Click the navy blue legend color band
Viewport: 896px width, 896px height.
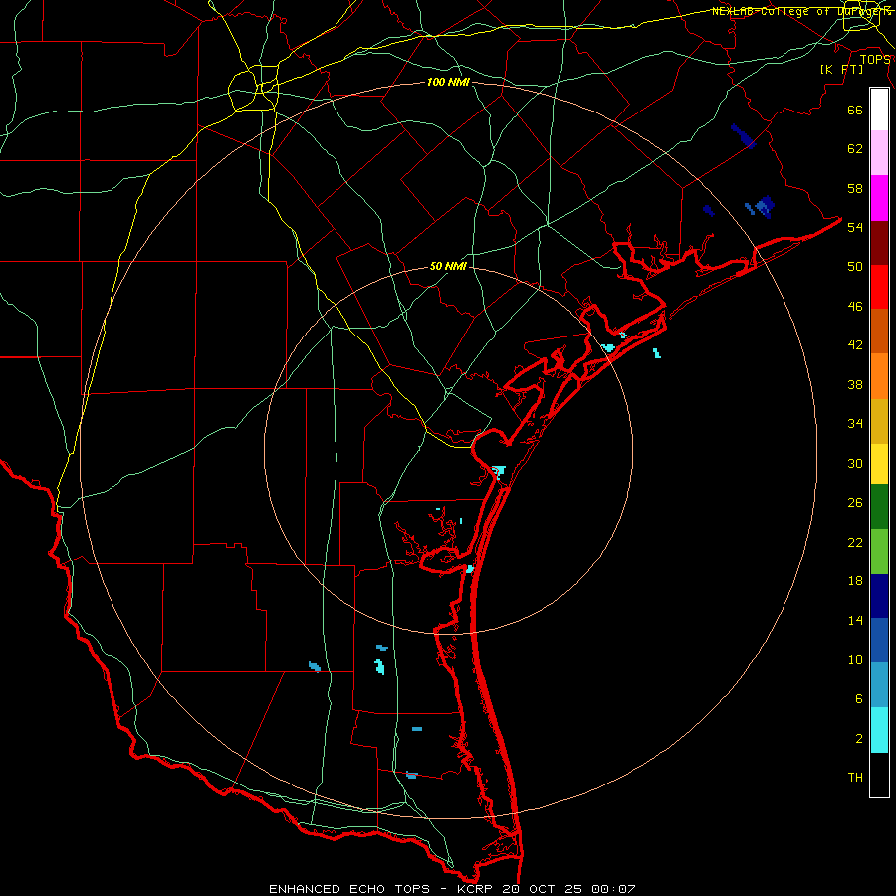point(879,596)
